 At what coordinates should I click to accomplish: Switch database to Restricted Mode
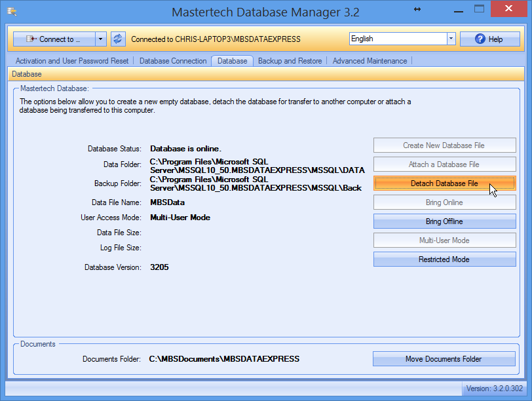tap(444, 259)
